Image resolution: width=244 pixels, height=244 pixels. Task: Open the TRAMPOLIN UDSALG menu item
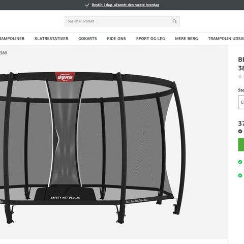coord(226,39)
